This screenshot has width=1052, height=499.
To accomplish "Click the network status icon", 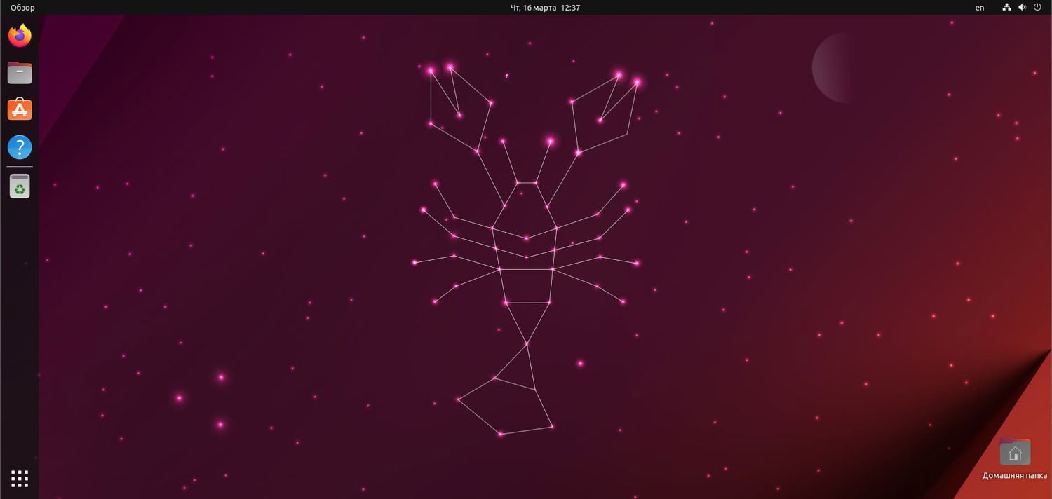I will [x=1006, y=8].
